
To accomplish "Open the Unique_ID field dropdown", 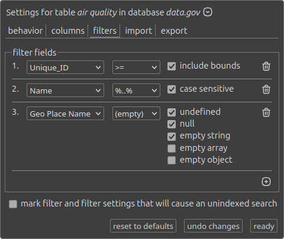I will tap(65, 67).
